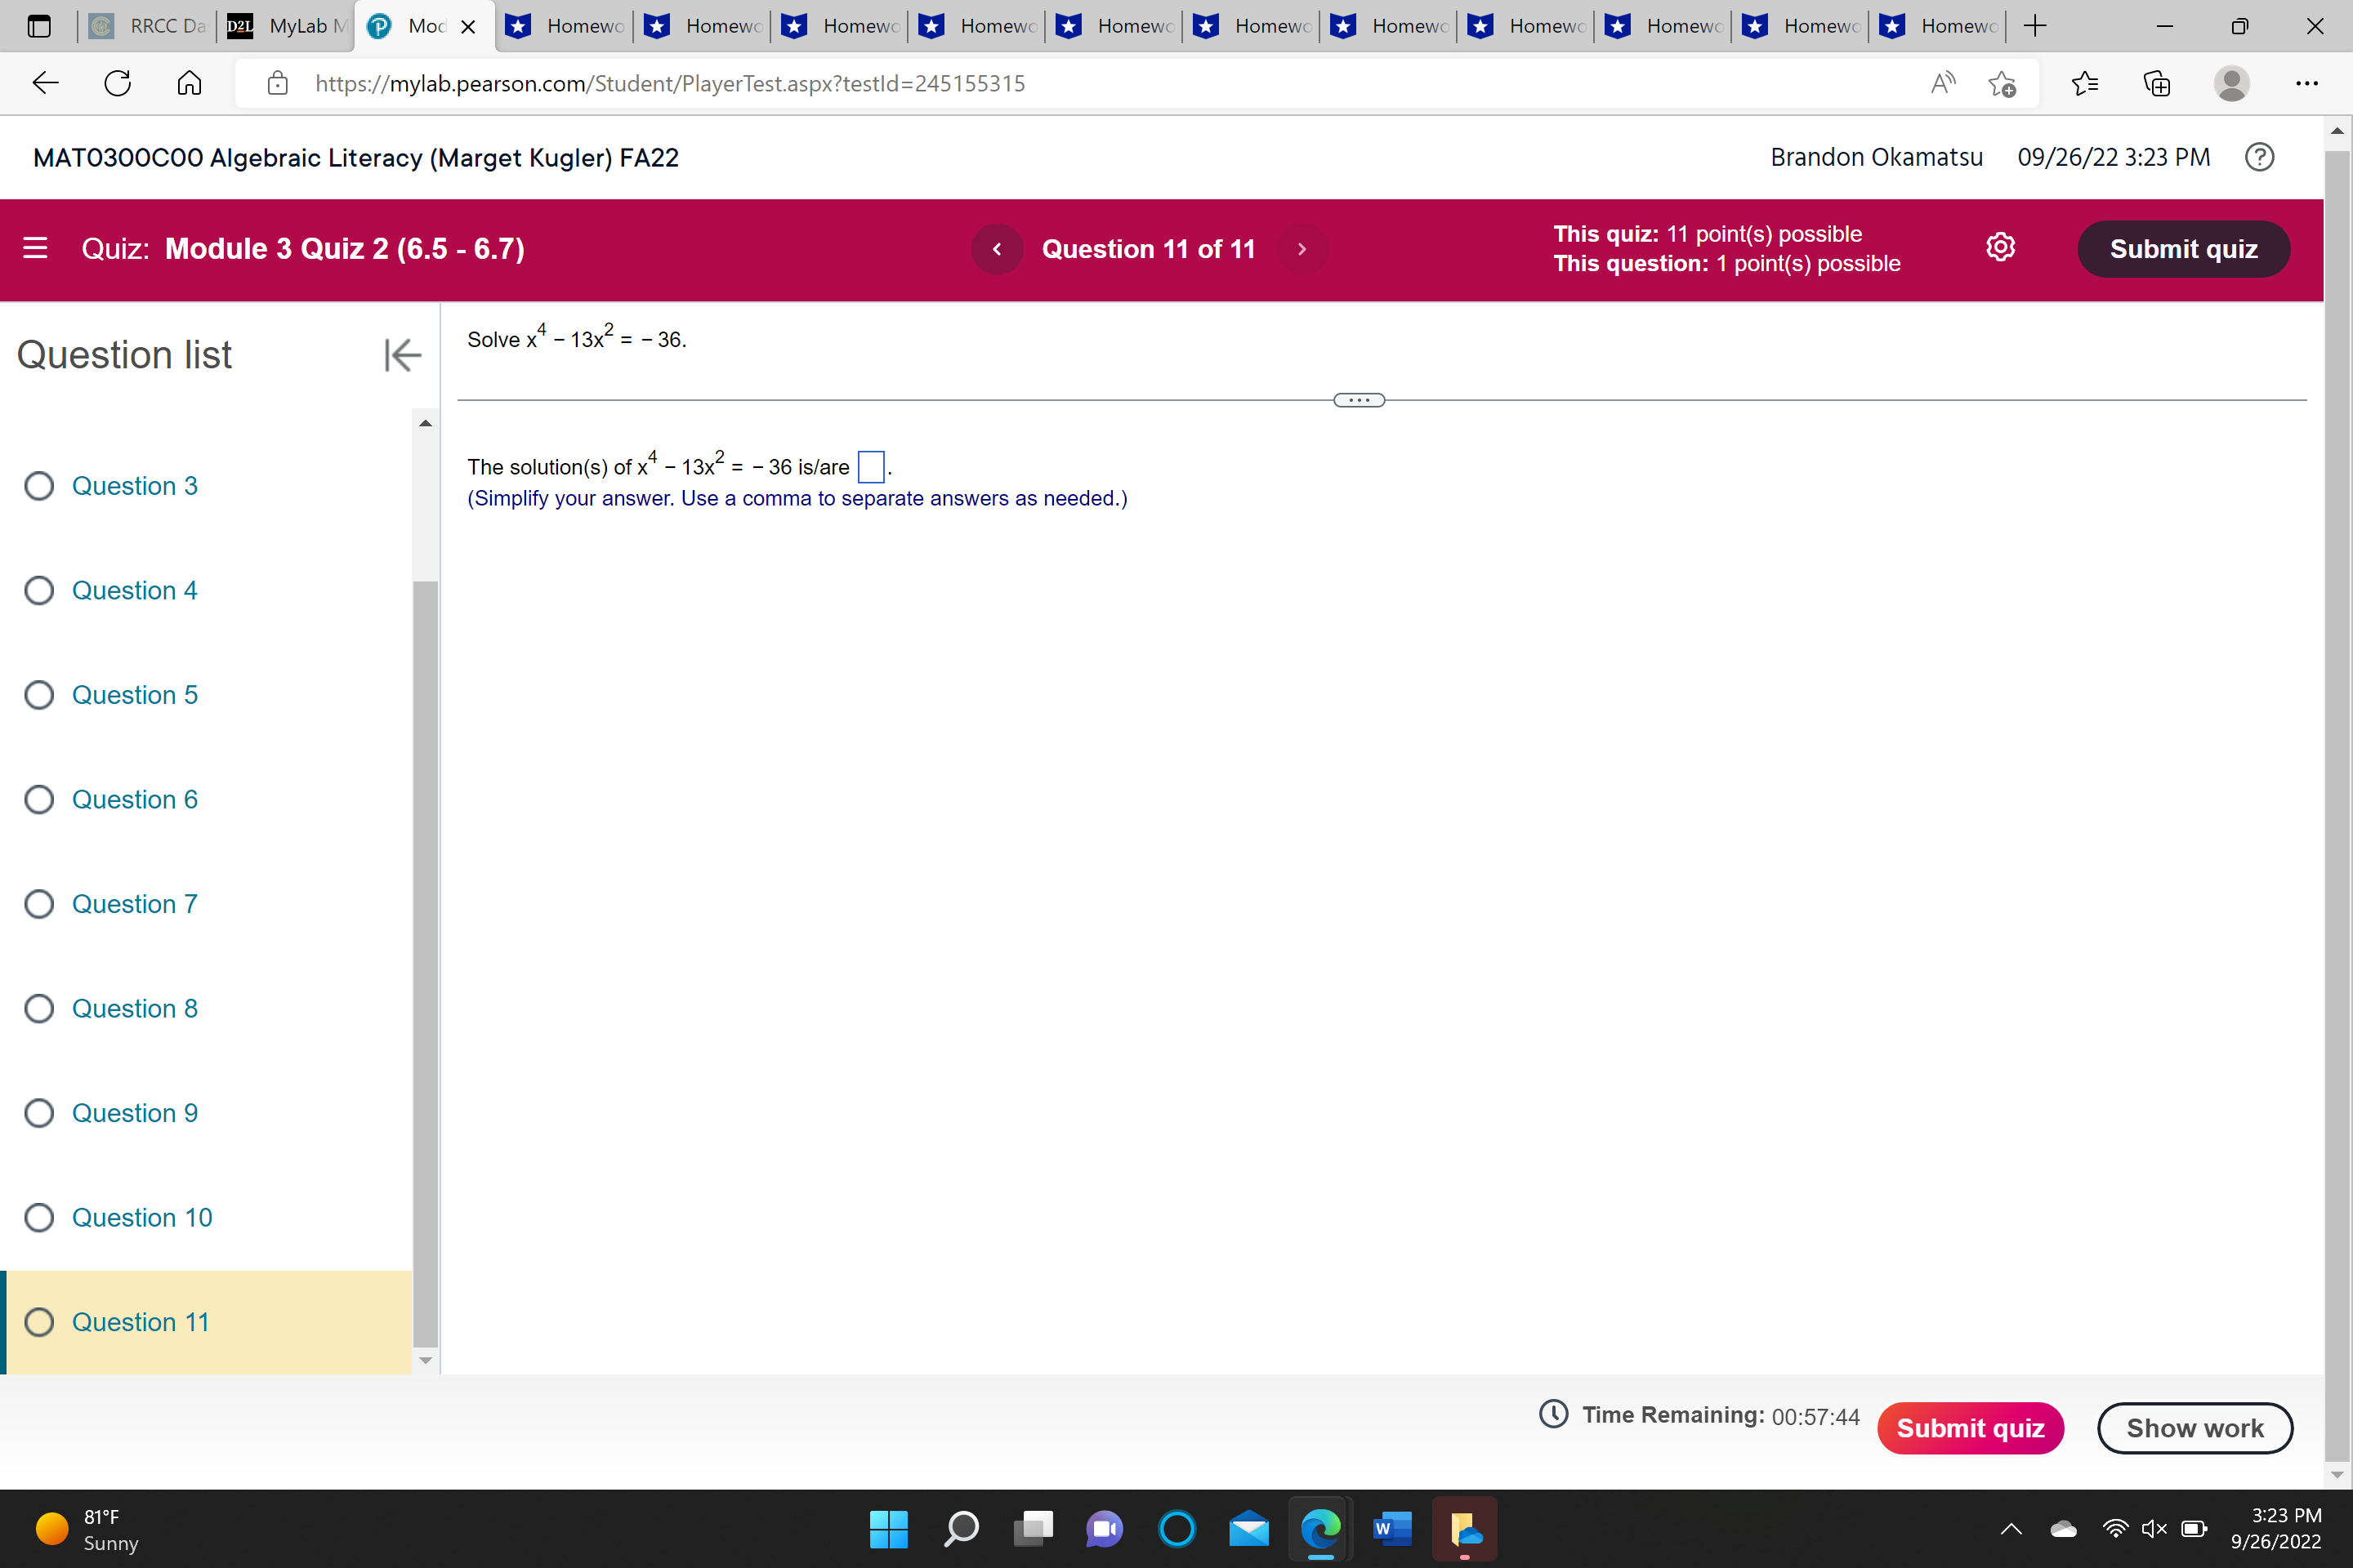This screenshot has height=1568, width=2353.
Task: Switch to the MyLab D2L tab
Action: click(x=286, y=26)
